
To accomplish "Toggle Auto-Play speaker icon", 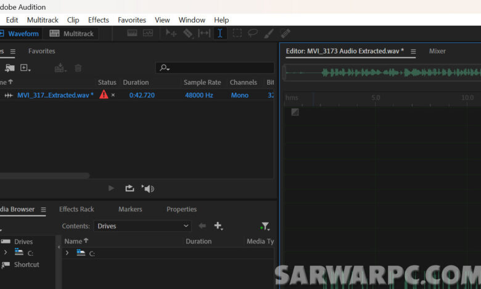I will (x=147, y=188).
